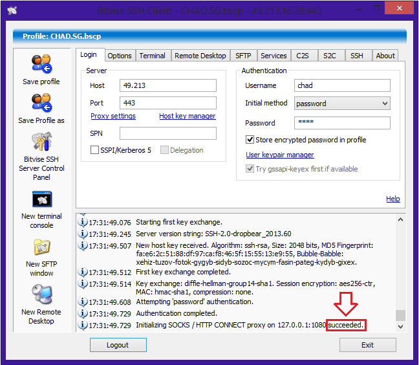Uncheck Store encrypted password in profile

pos(250,140)
